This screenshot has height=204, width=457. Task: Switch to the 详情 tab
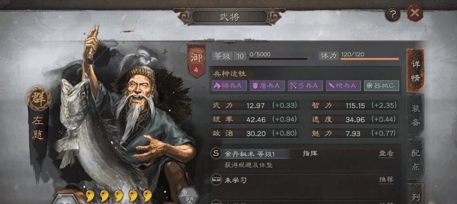416,70
